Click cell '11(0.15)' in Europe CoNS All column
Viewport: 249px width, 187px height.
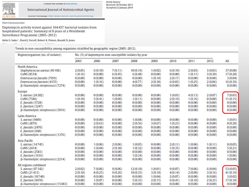point(231,99)
